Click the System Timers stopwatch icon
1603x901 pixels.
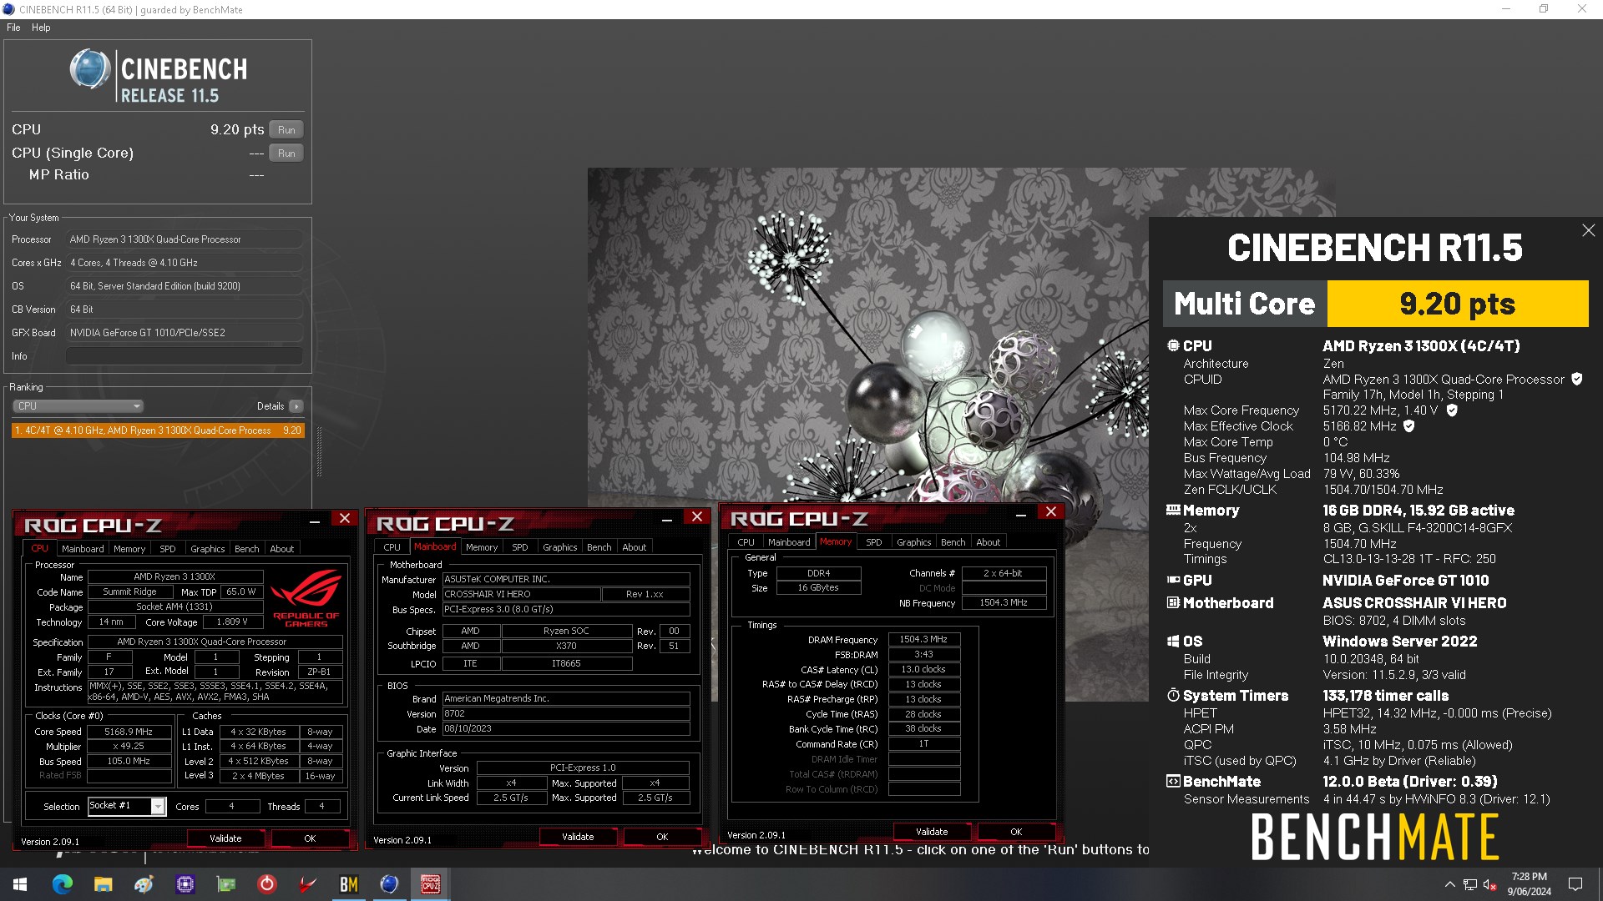point(1173,695)
